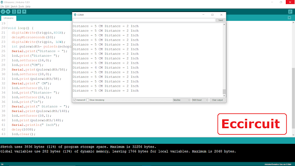Close the Arduino IDE main window

tap(290, 2)
